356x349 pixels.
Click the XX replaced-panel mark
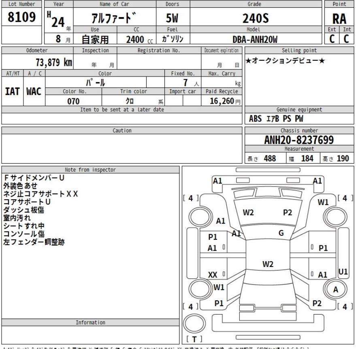coord(212,275)
